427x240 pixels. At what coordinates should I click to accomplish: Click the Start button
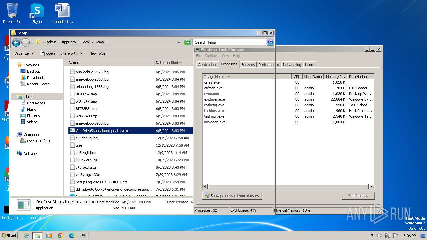click(x=9, y=235)
